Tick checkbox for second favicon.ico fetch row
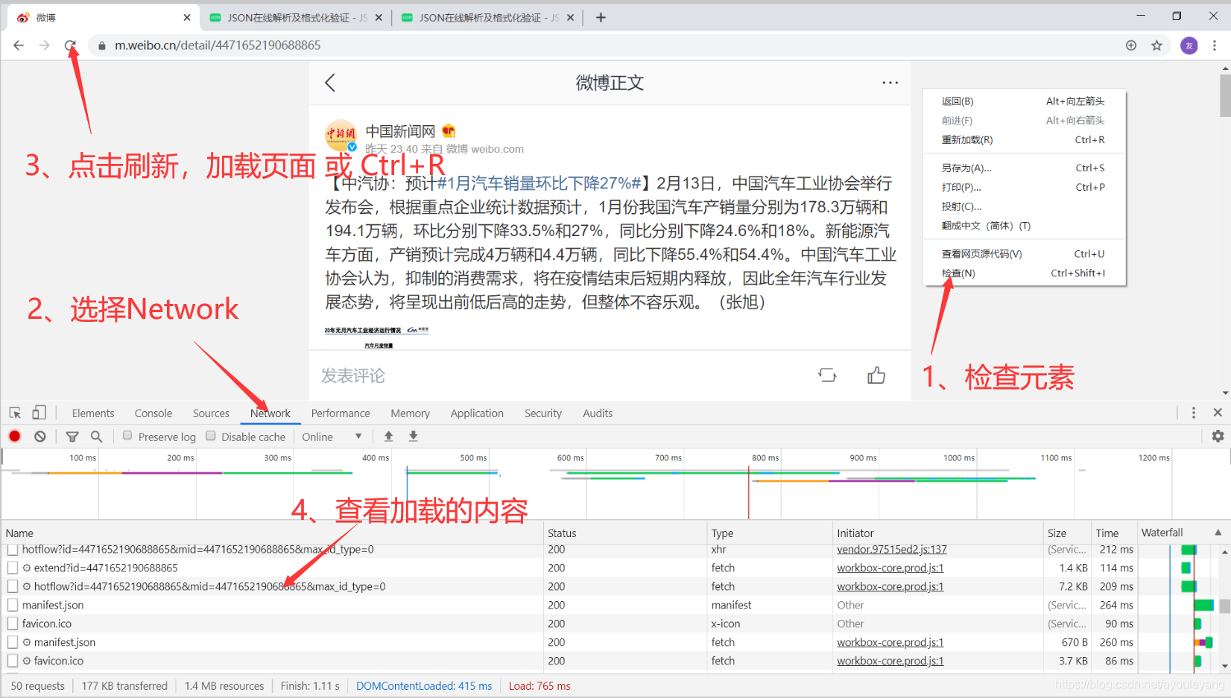Screen dimensions: 1231x698 [x=13, y=661]
